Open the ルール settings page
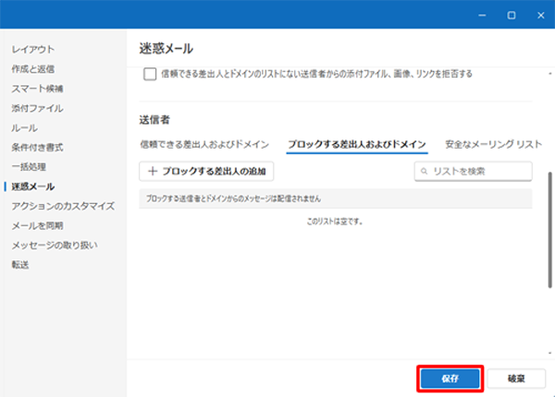The height and width of the screenshot is (397, 555). coord(24,127)
